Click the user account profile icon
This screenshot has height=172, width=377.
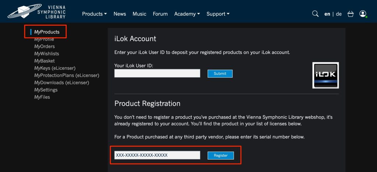(363, 14)
